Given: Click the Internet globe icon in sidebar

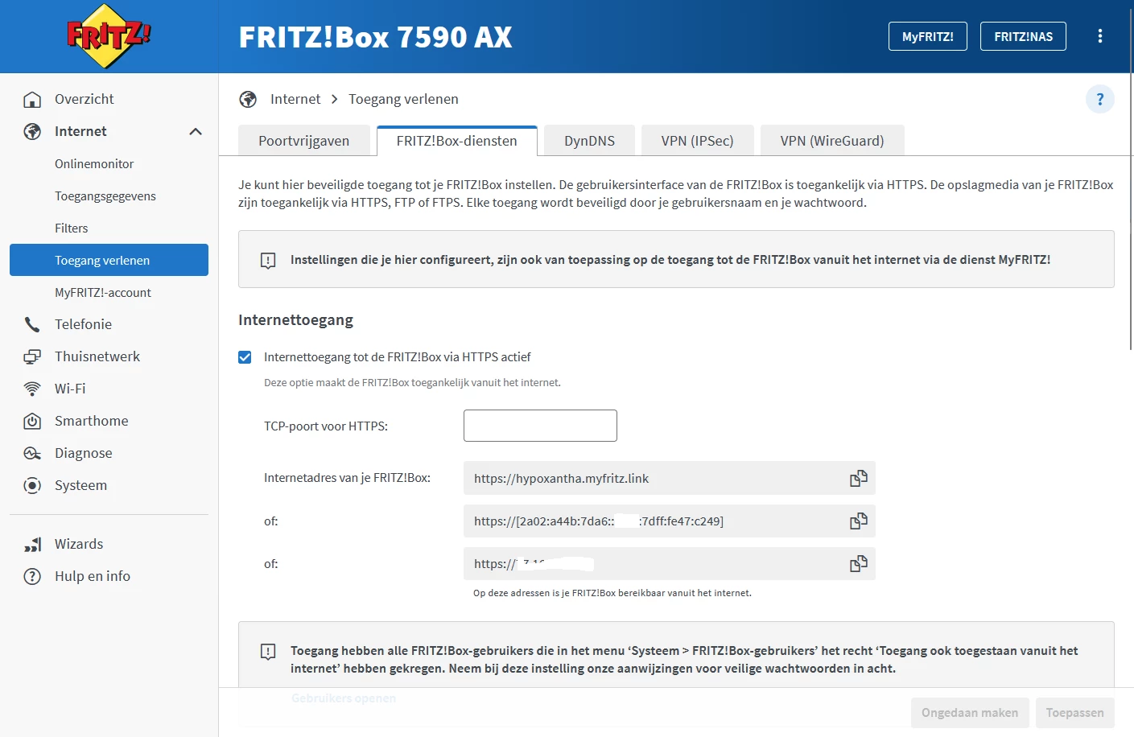Looking at the screenshot, I should tap(32, 131).
